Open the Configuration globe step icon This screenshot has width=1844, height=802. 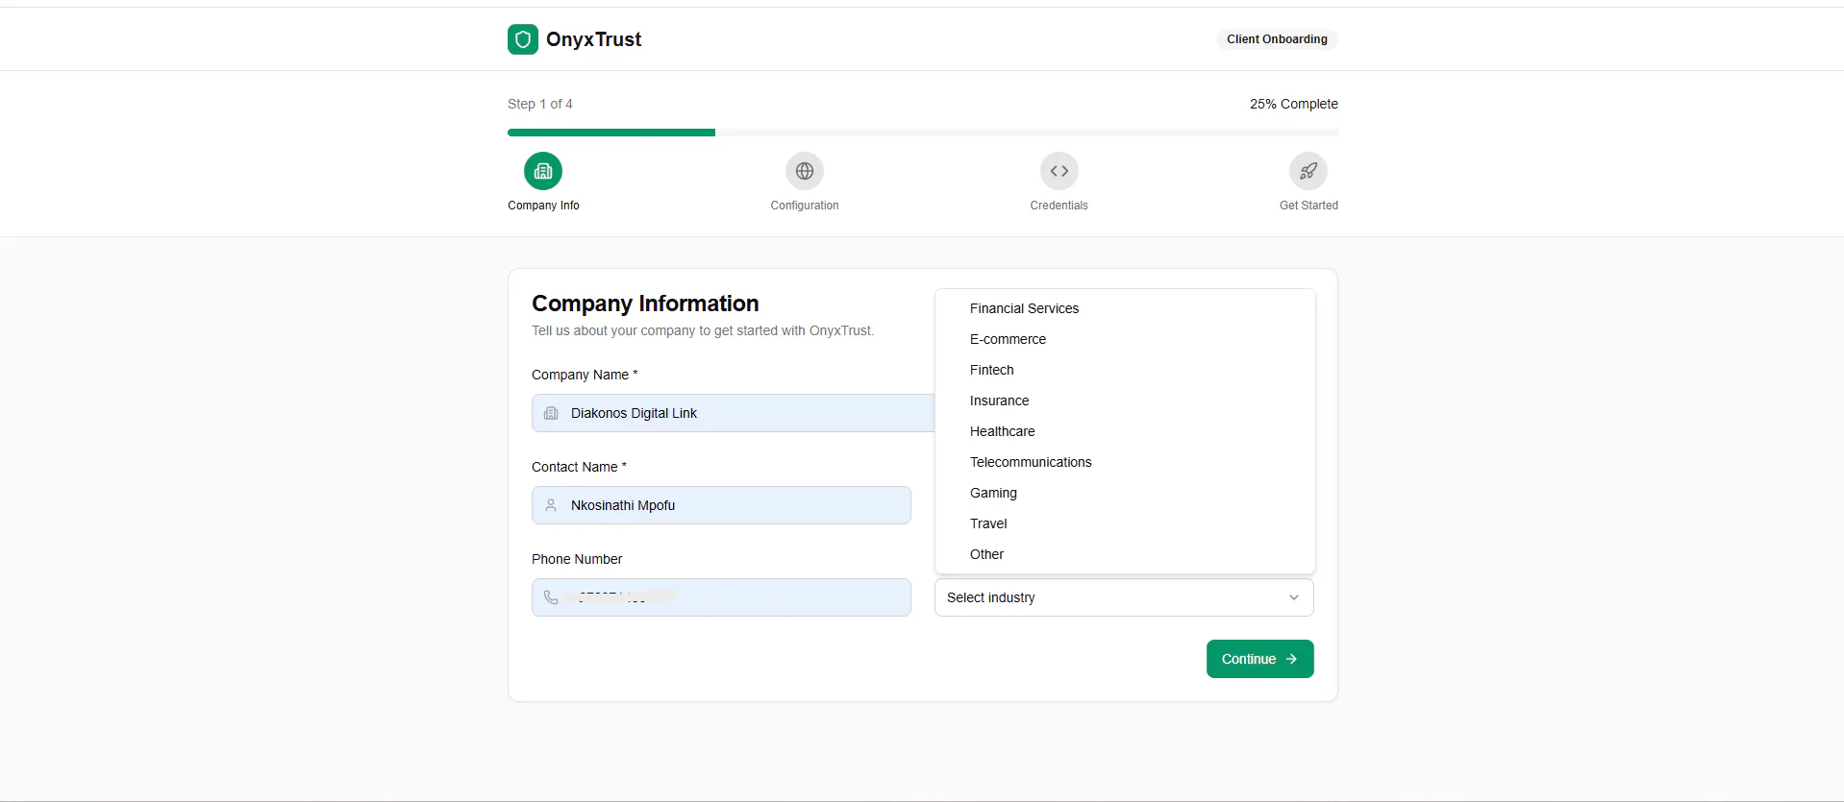click(x=805, y=171)
